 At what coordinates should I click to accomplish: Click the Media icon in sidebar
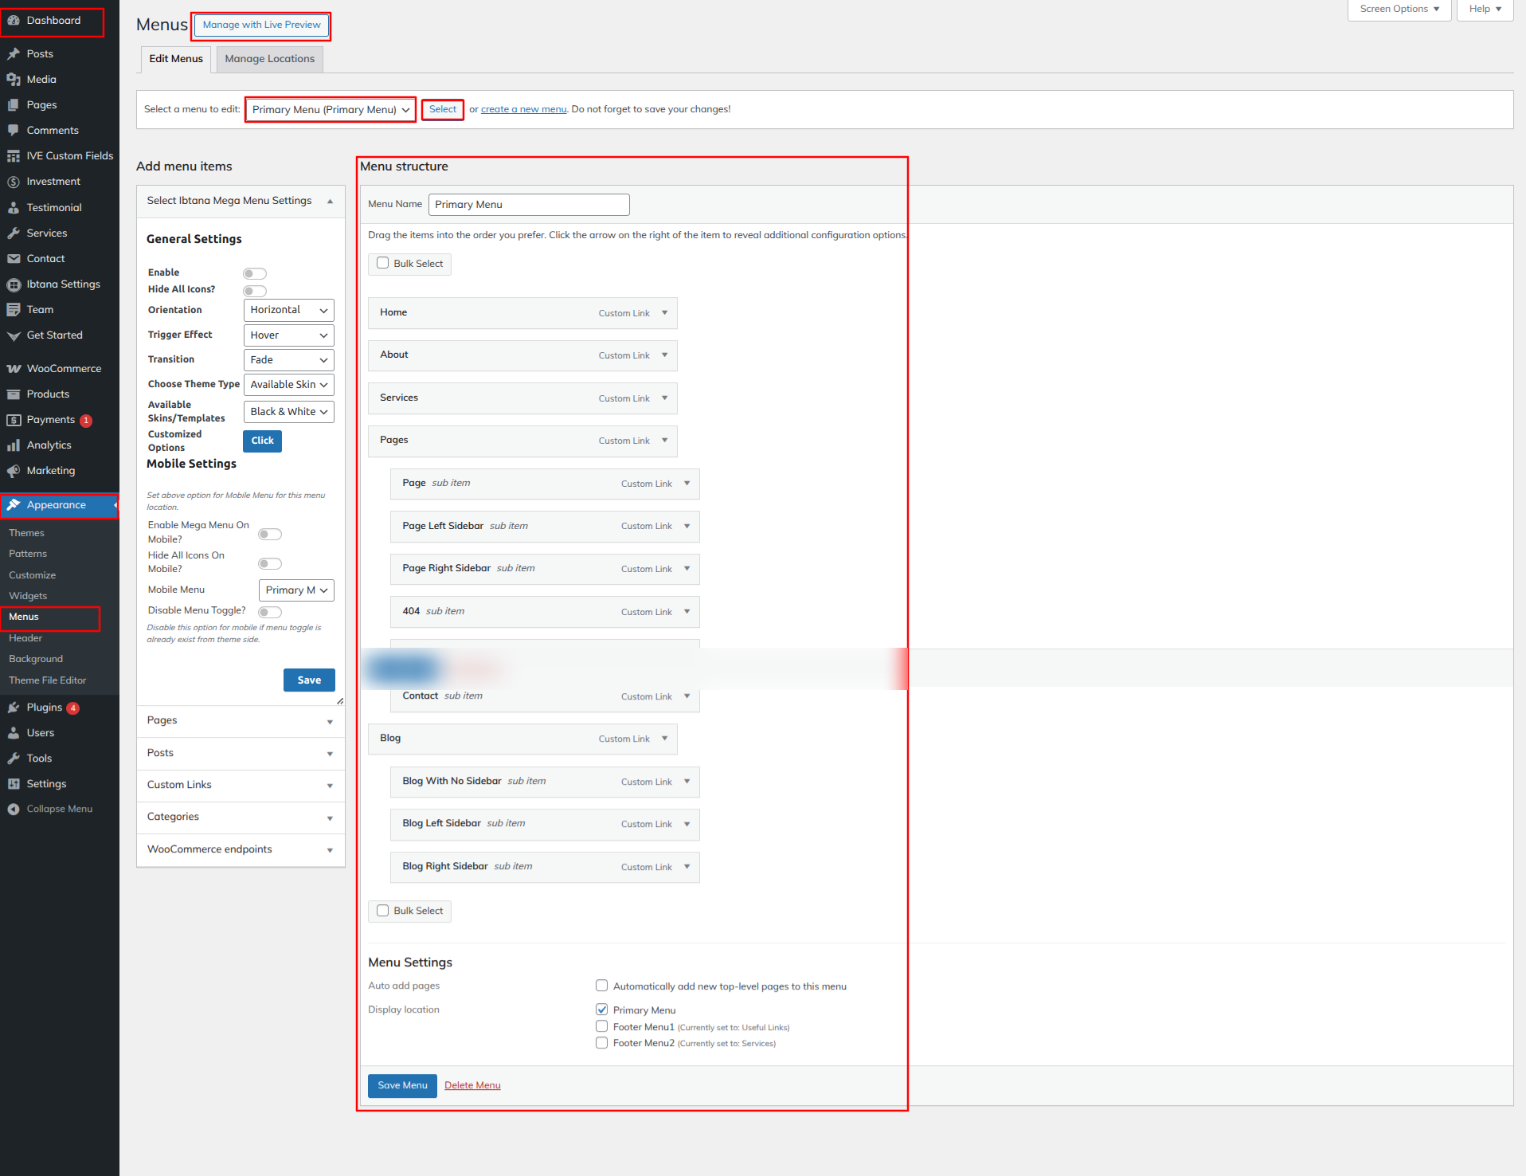pos(14,80)
